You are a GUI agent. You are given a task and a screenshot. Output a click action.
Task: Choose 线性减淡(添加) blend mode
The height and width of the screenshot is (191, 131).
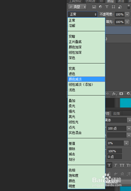click(86, 84)
